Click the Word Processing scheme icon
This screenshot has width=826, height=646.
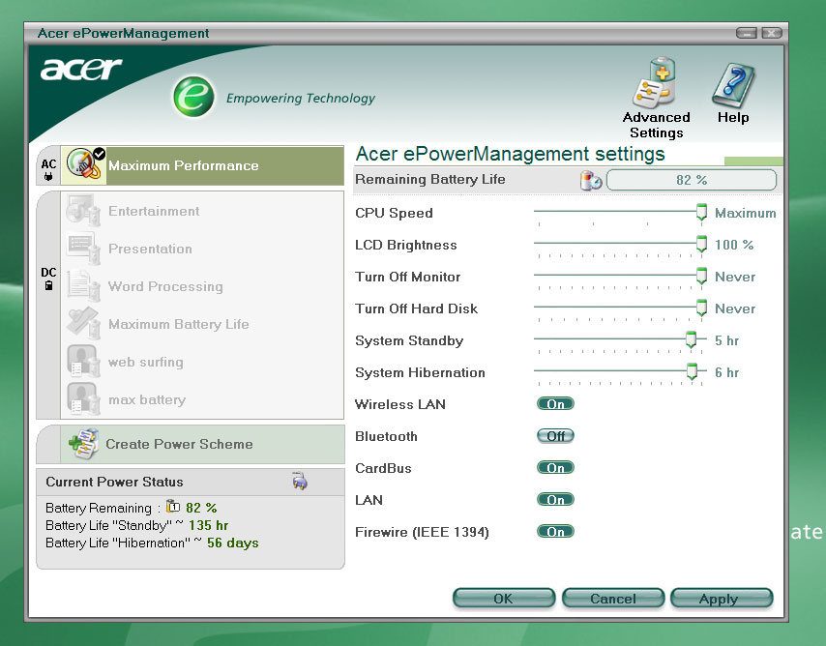[x=83, y=286]
